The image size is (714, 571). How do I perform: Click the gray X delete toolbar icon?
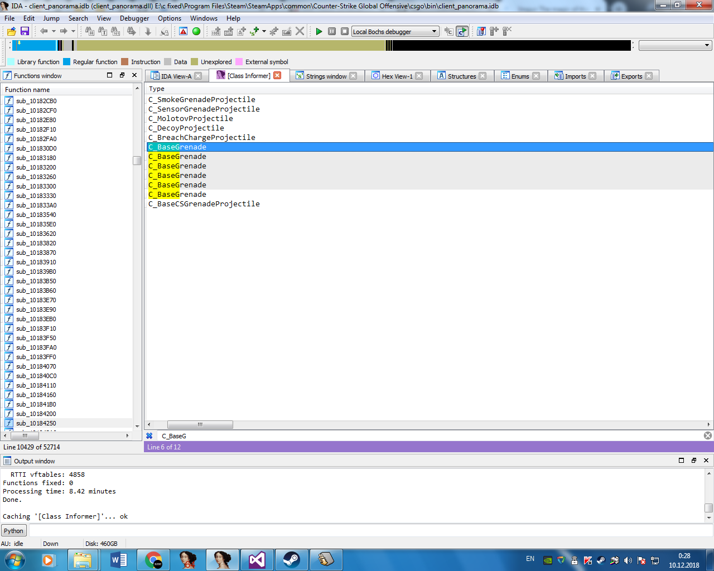(300, 31)
